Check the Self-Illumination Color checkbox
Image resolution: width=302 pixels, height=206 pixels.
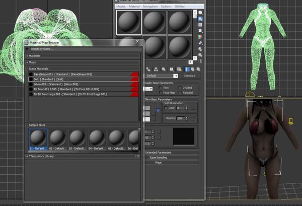166,108
